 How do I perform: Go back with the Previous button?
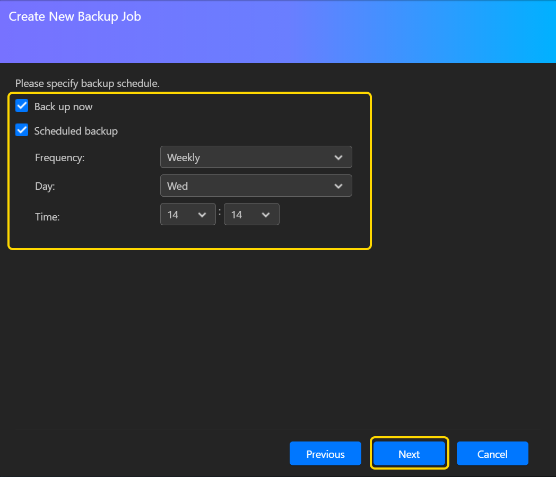coord(325,454)
